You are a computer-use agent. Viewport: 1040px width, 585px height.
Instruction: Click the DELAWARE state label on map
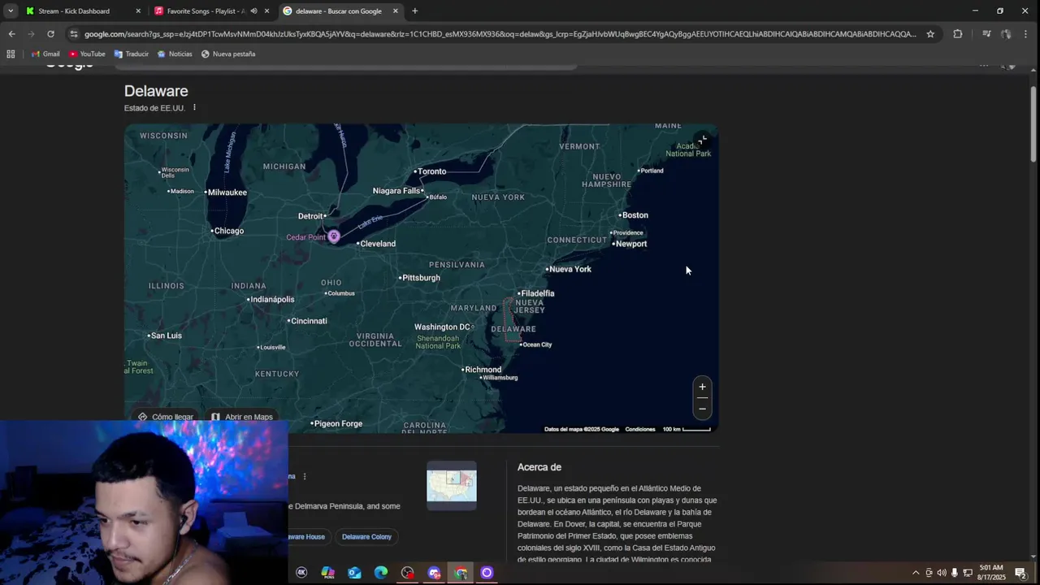point(513,329)
